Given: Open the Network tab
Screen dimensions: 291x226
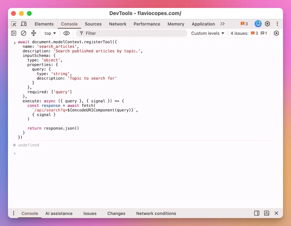Looking at the screenshot, I should (118, 24).
